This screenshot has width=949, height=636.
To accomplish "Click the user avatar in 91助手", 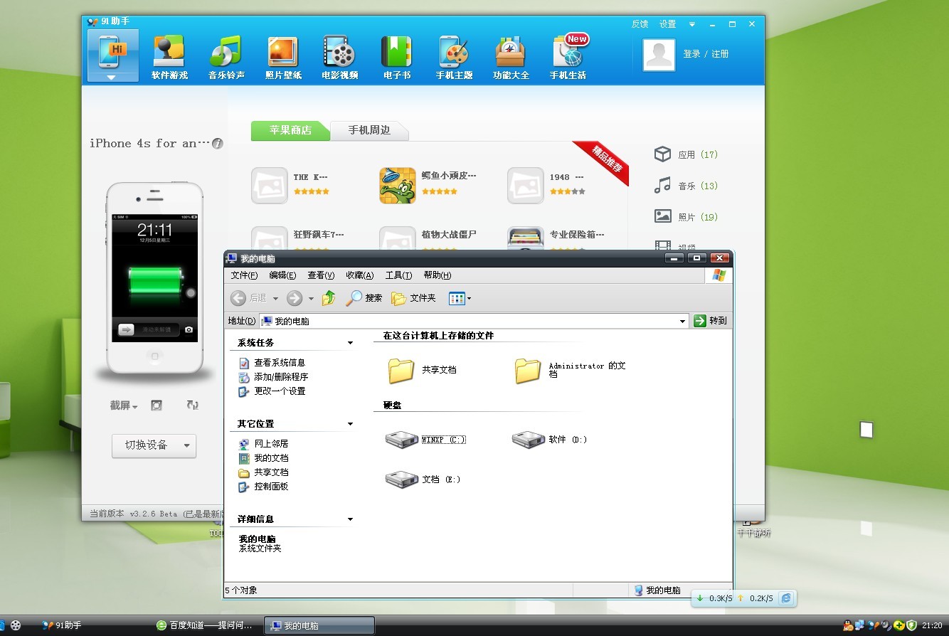I will tap(659, 55).
